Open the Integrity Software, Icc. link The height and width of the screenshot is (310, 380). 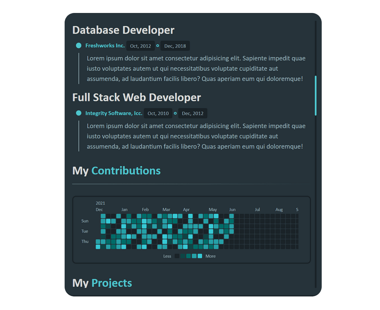click(114, 113)
